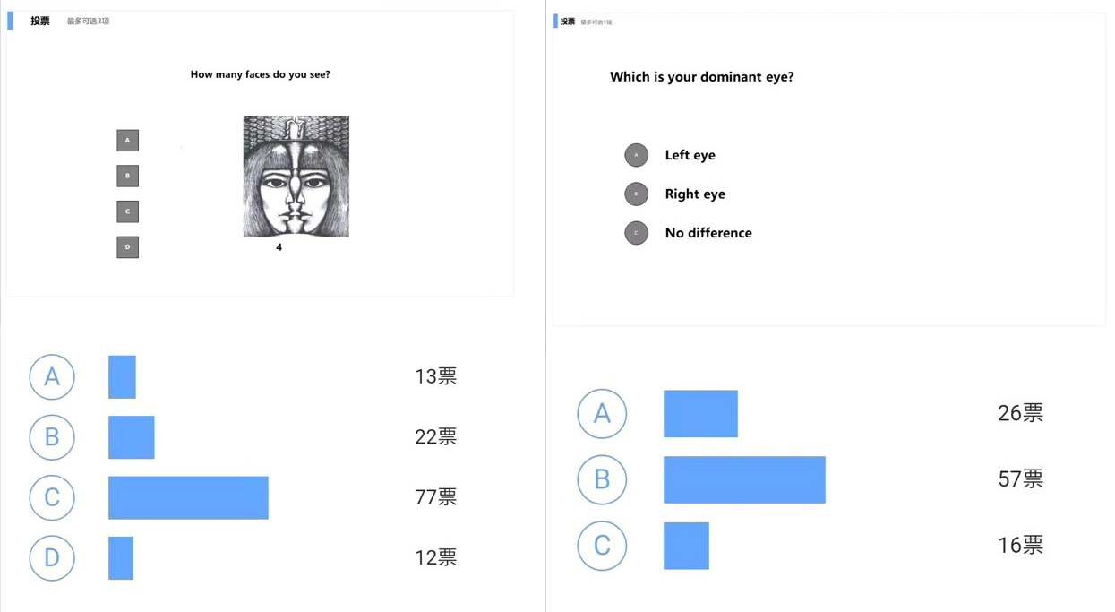Click the 57-vote result bar
The height and width of the screenshot is (612, 1115).
click(744, 479)
